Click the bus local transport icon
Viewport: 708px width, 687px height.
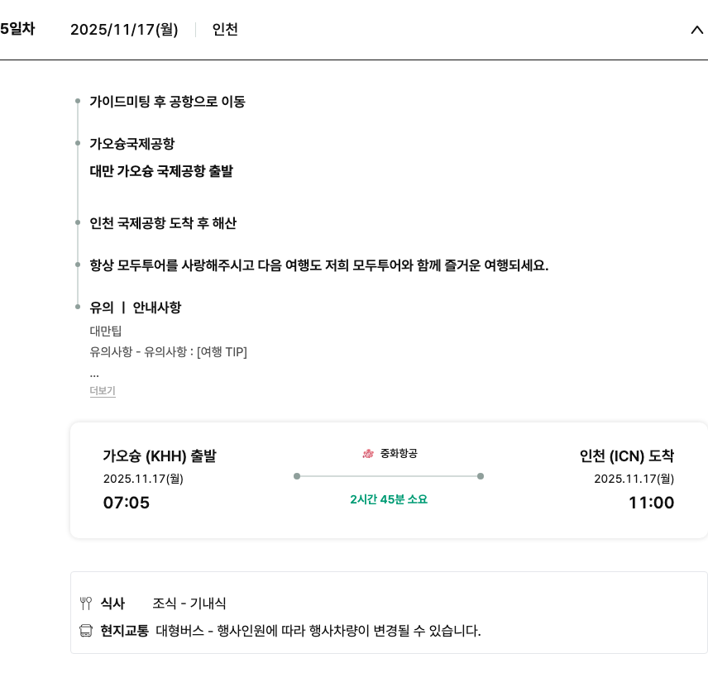(86, 632)
